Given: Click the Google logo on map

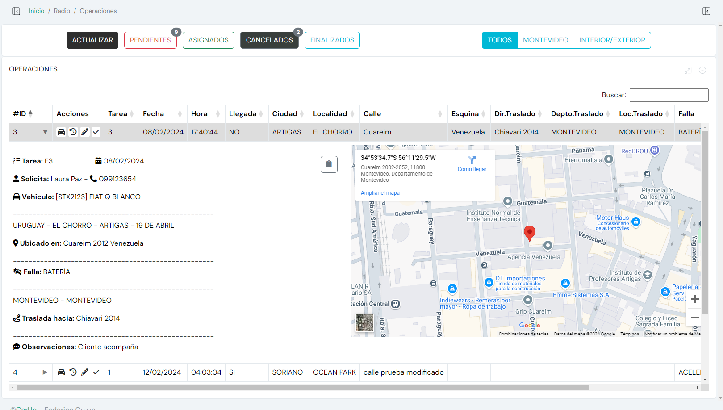Looking at the screenshot, I should (x=530, y=326).
